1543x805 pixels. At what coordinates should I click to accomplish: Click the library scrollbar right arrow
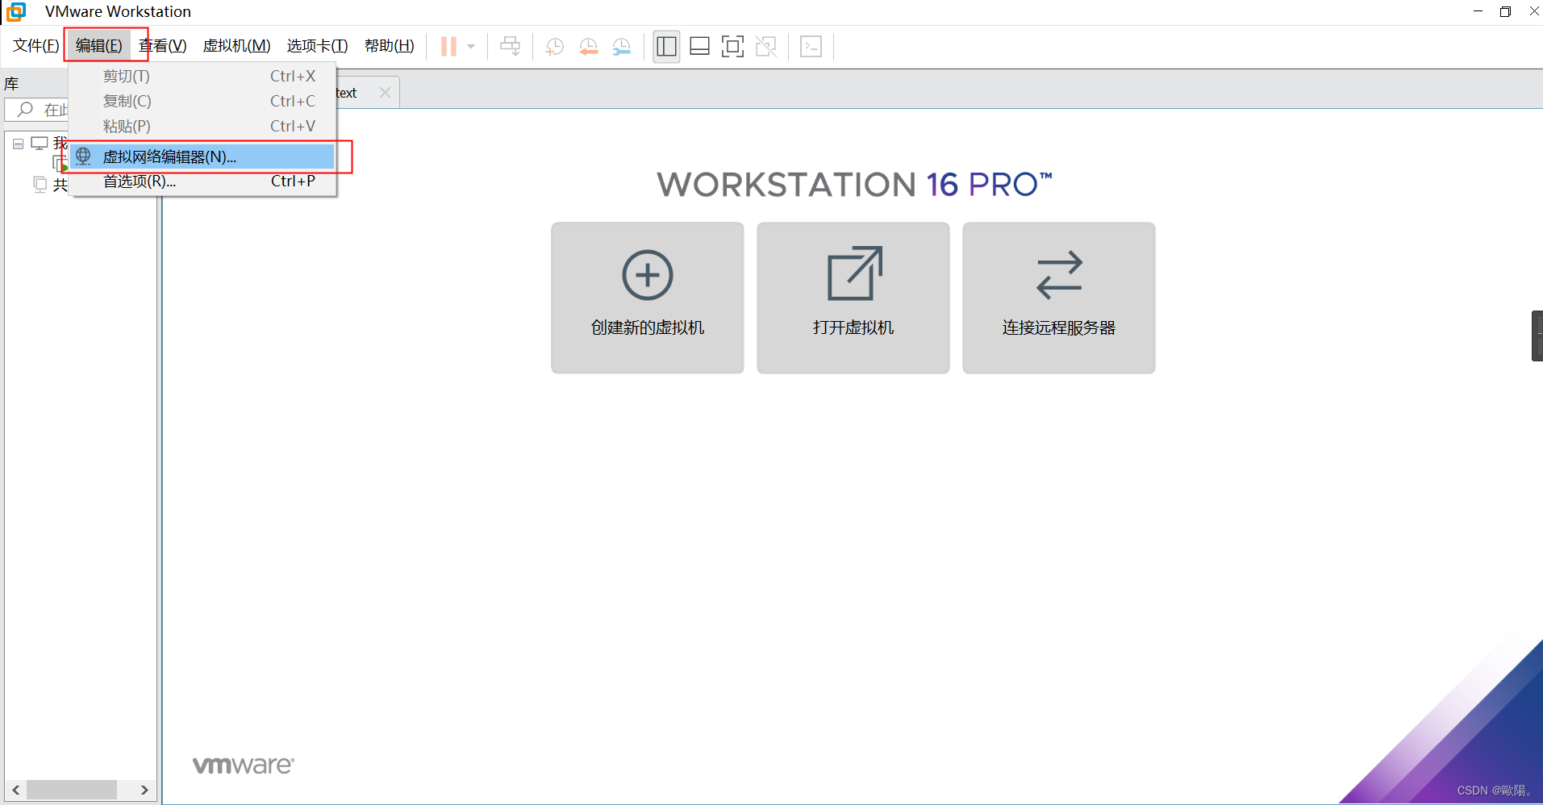144,790
